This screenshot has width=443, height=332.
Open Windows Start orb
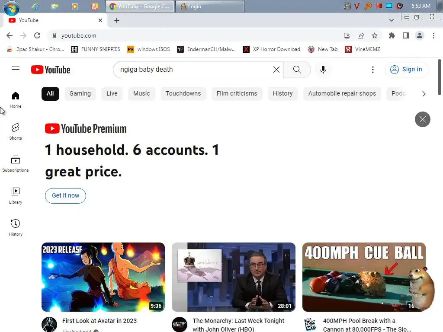[x=12, y=7]
